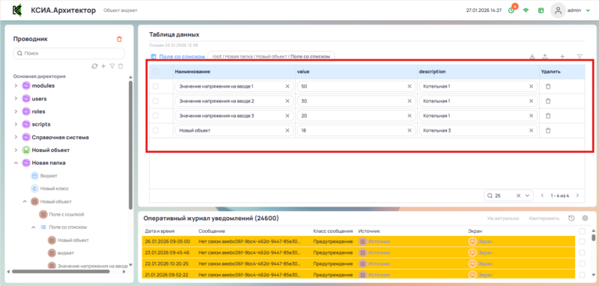
Task: Delete row Значение напряжения на вводе 2
Action: click(x=548, y=101)
